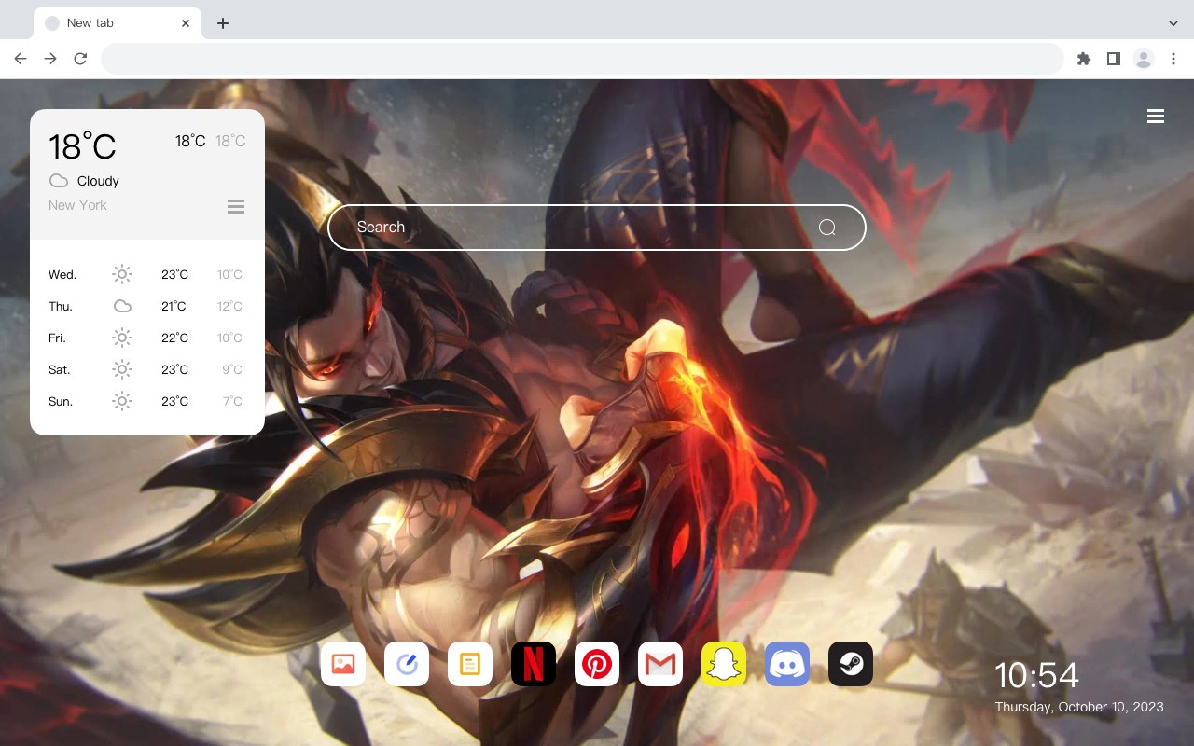
Task: Go forward to the next page
Action: coord(50,59)
